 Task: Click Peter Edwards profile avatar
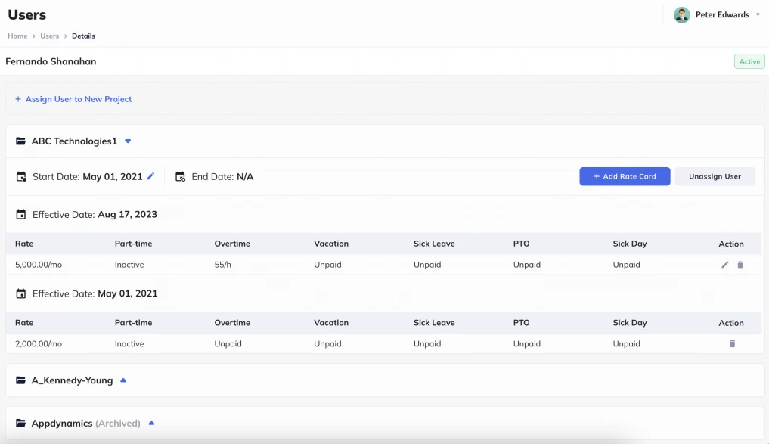(x=682, y=14)
